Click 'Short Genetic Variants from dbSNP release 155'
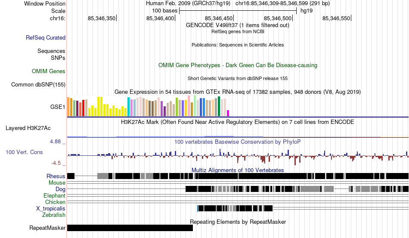The height and width of the screenshot is (238, 409). click(238, 78)
